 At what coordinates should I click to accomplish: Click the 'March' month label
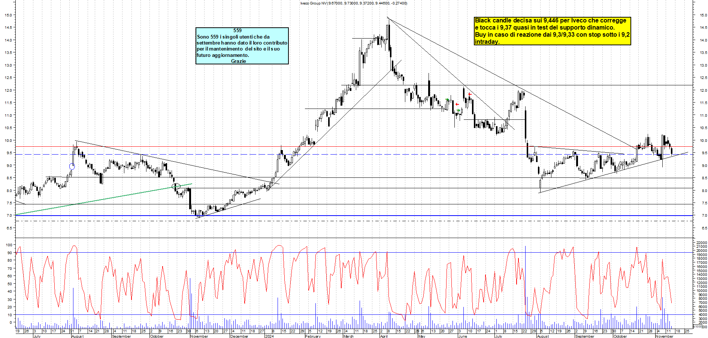(x=349, y=336)
